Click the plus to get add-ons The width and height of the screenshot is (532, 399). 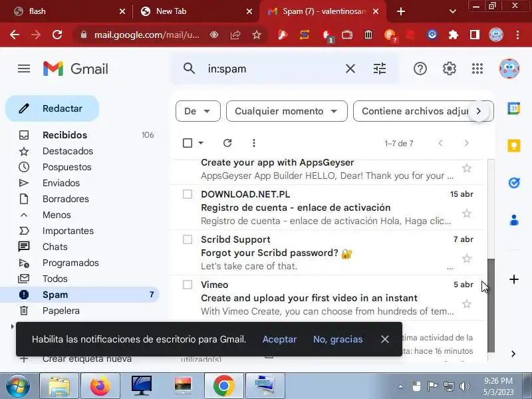point(513,279)
